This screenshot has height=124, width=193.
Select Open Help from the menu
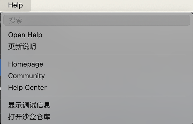pyautogui.click(x=25, y=35)
